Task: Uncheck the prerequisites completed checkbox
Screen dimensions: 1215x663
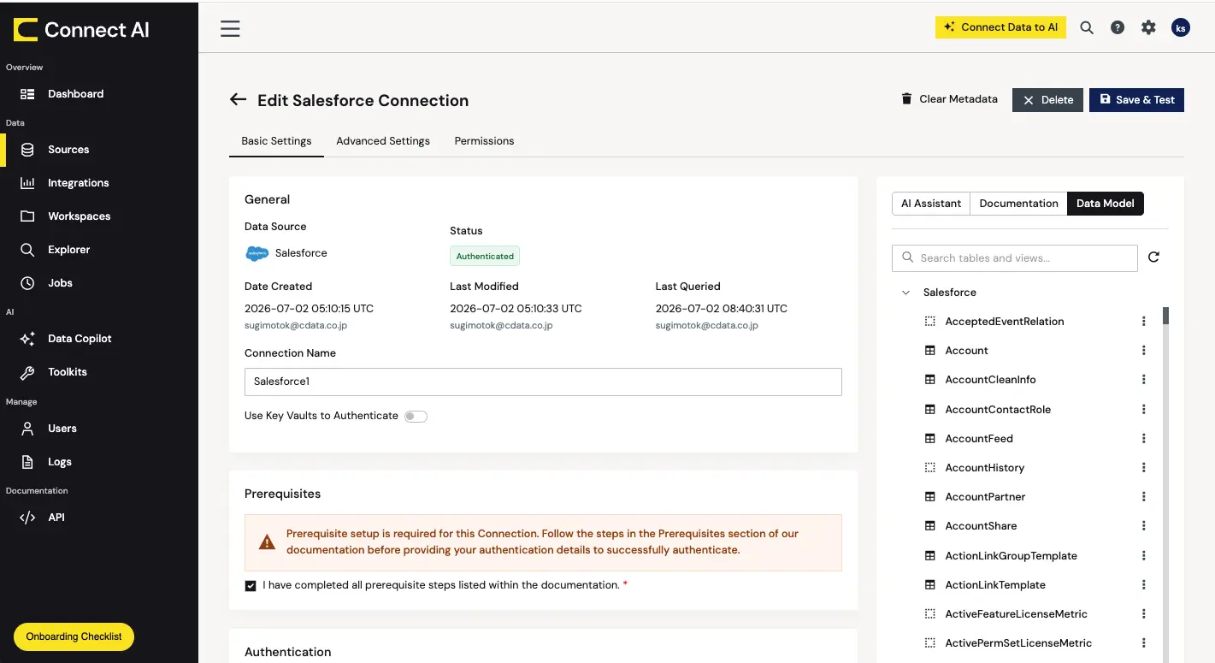Action: click(251, 586)
